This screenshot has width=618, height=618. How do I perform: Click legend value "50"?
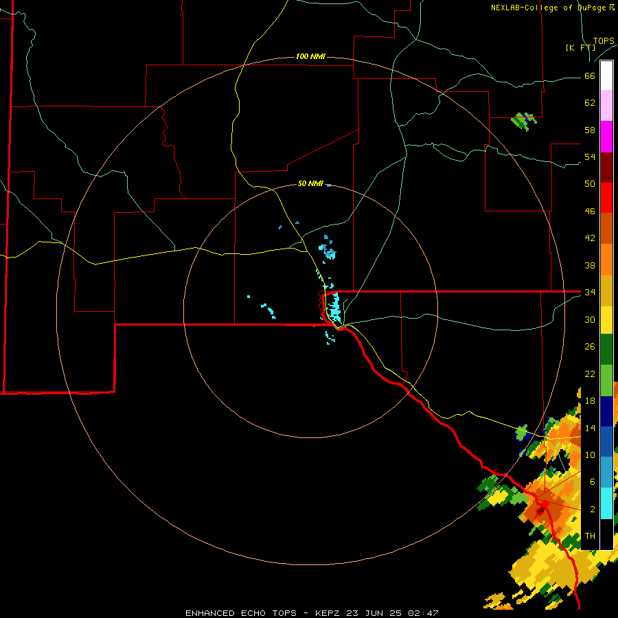point(590,183)
